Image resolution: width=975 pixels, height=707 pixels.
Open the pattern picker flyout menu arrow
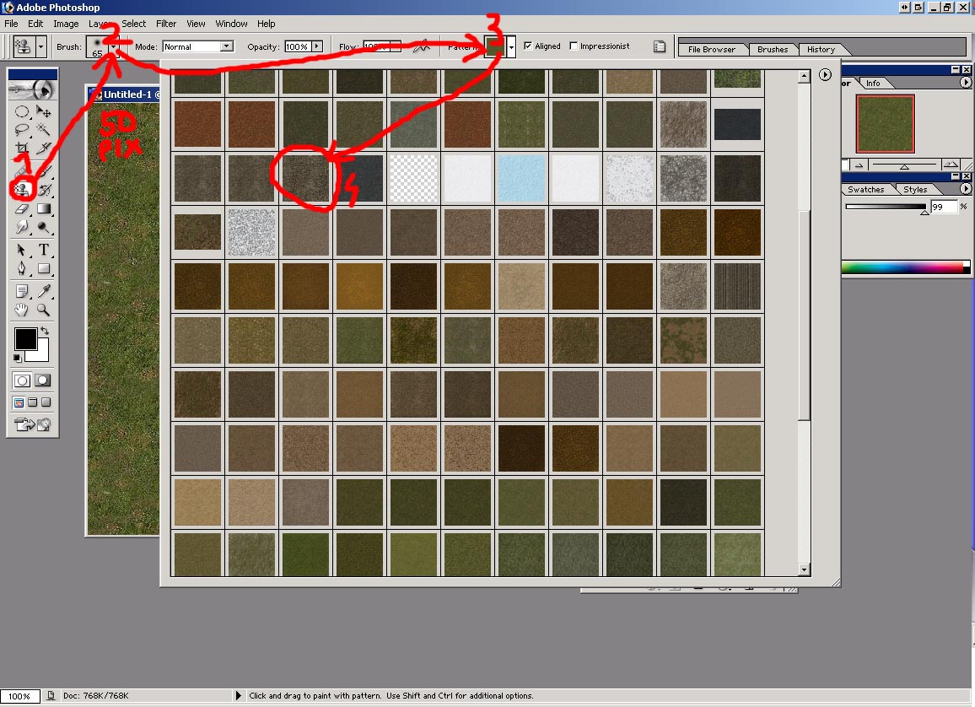click(x=825, y=75)
